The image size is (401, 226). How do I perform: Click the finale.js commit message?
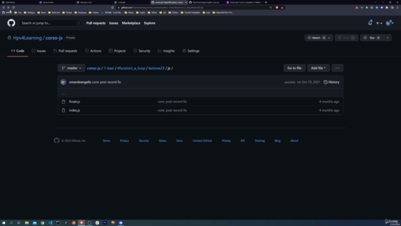(172, 102)
